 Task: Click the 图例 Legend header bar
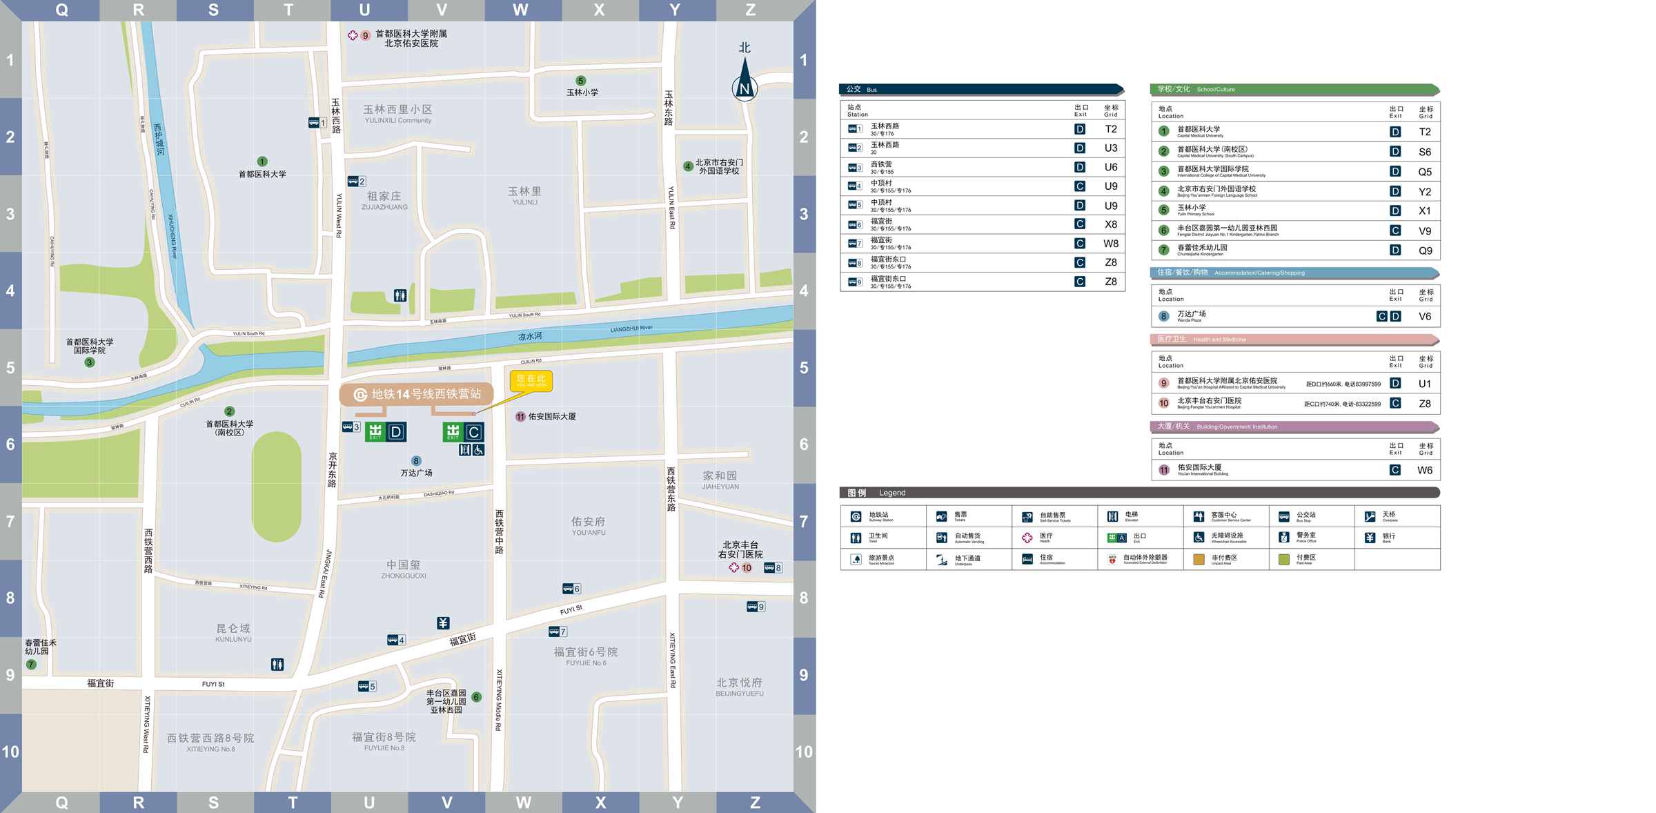tap(1140, 493)
